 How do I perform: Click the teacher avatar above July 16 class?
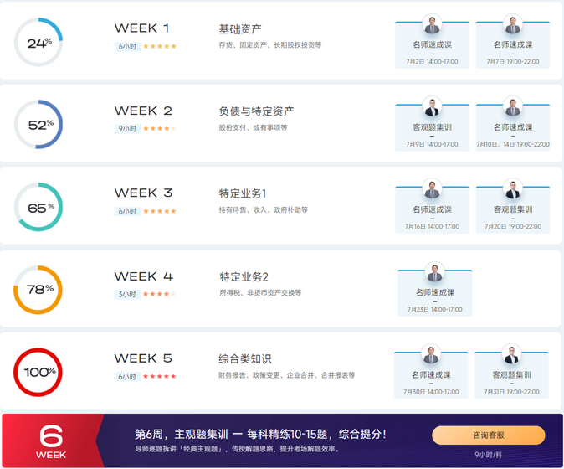point(432,189)
